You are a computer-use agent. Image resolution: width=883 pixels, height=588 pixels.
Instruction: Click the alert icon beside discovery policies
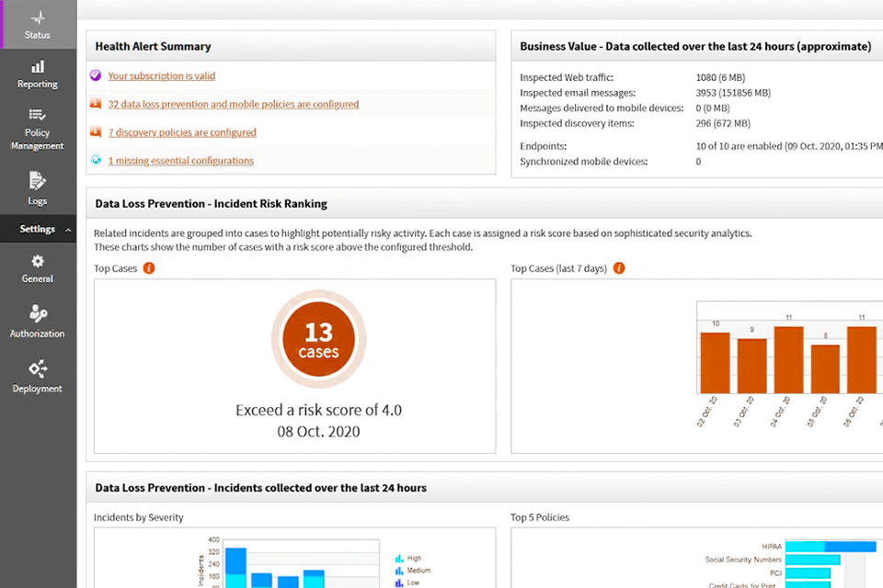[96, 131]
